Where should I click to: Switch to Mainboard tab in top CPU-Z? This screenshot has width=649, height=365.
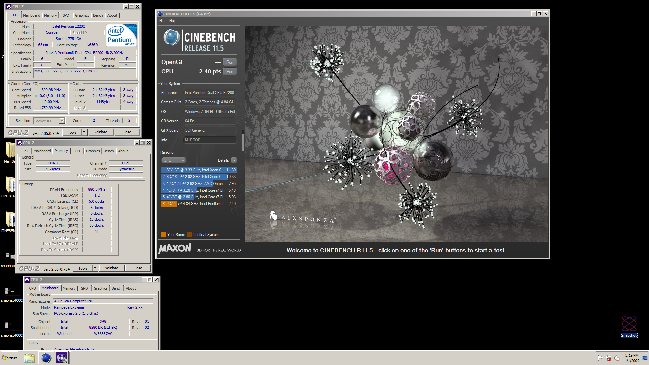31,15
